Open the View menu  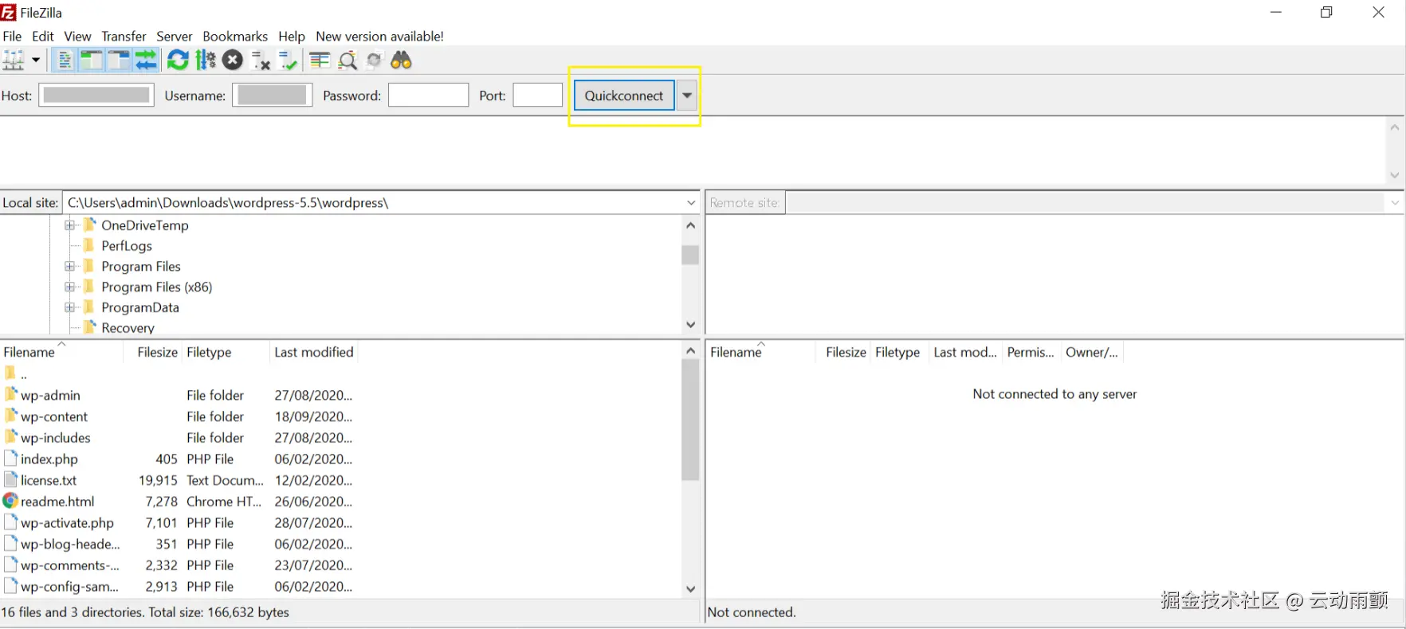tap(78, 37)
